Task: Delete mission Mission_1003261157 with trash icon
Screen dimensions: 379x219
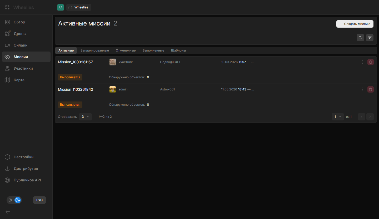Action: click(x=370, y=62)
